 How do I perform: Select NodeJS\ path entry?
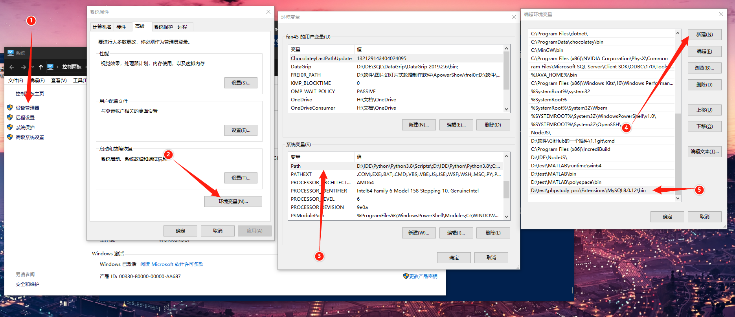(602, 132)
